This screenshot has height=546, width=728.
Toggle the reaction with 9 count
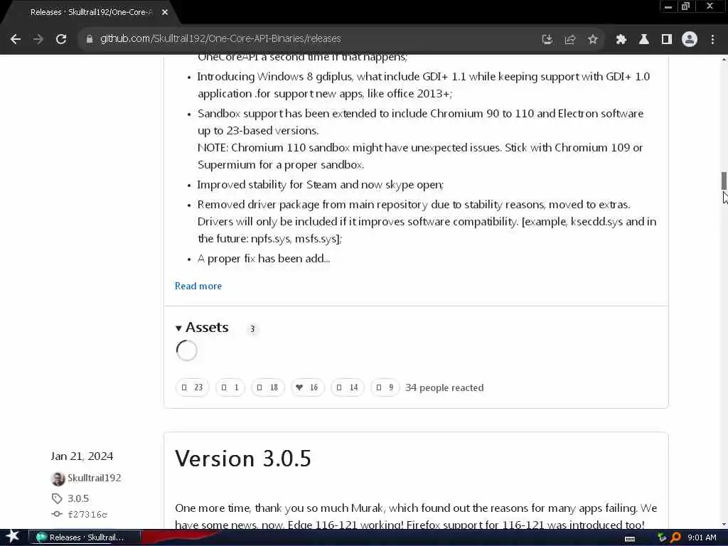385,387
